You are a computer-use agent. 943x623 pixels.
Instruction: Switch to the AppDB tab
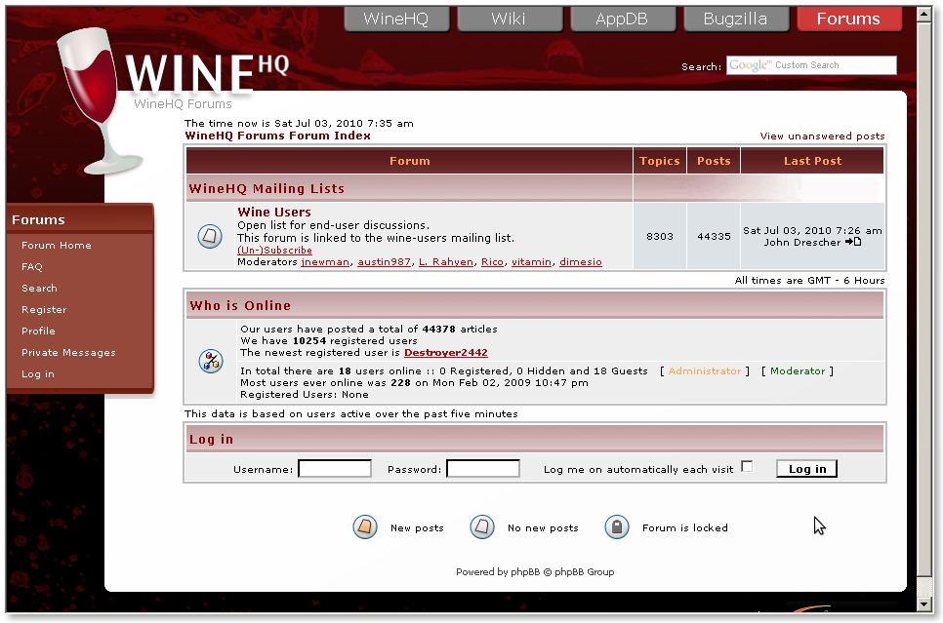622,19
